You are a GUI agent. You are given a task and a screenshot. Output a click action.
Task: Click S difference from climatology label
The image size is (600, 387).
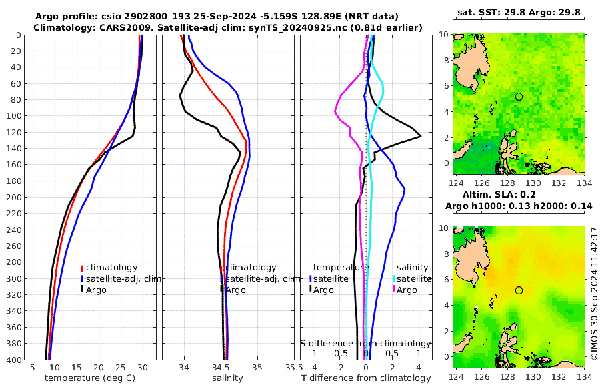(x=365, y=344)
